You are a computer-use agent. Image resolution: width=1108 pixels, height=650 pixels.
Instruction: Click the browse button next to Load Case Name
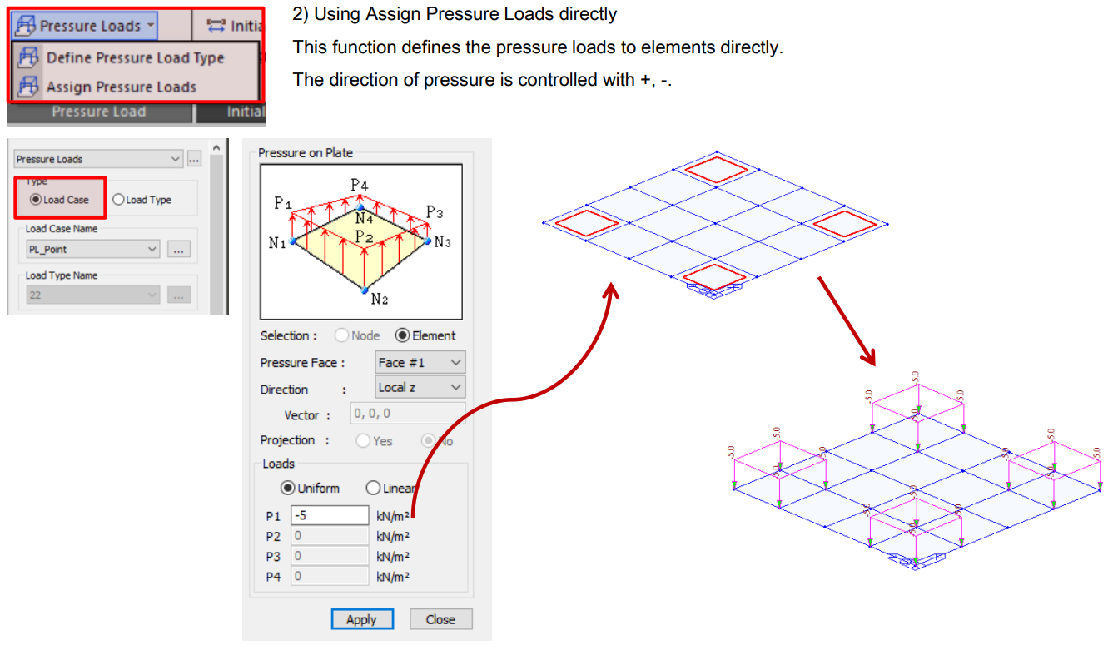180,249
